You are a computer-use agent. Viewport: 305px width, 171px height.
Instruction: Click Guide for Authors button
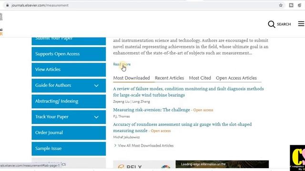[69, 85]
